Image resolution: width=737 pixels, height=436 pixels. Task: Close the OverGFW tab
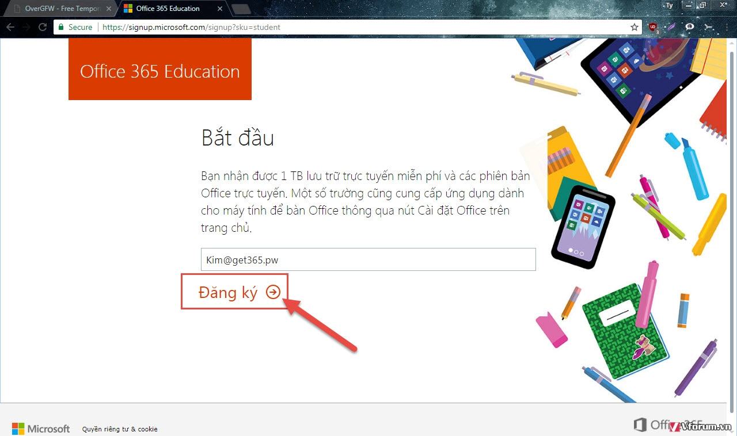click(x=109, y=9)
